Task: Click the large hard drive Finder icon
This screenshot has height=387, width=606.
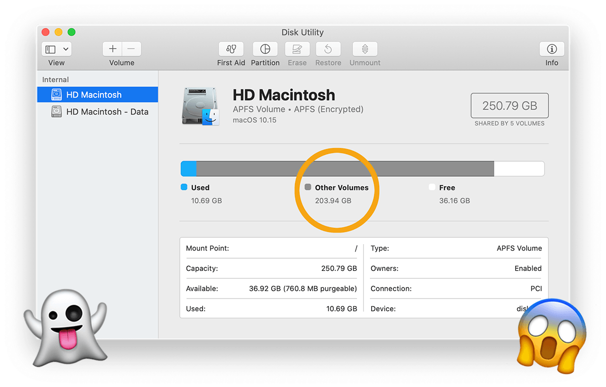Action: pos(200,106)
